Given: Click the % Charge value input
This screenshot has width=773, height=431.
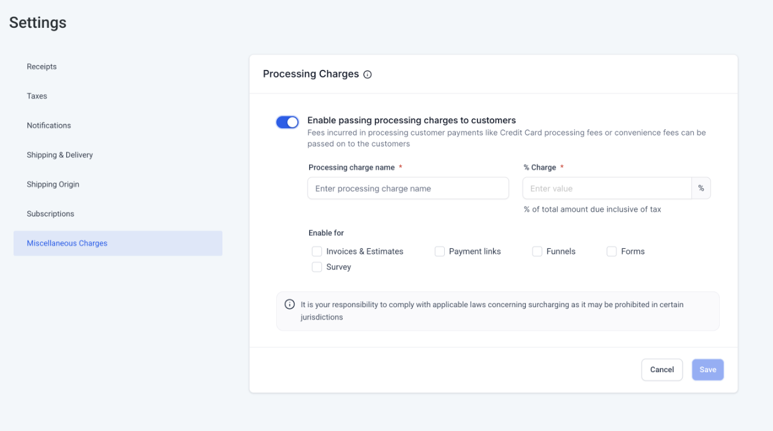Looking at the screenshot, I should tap(606, 188).
